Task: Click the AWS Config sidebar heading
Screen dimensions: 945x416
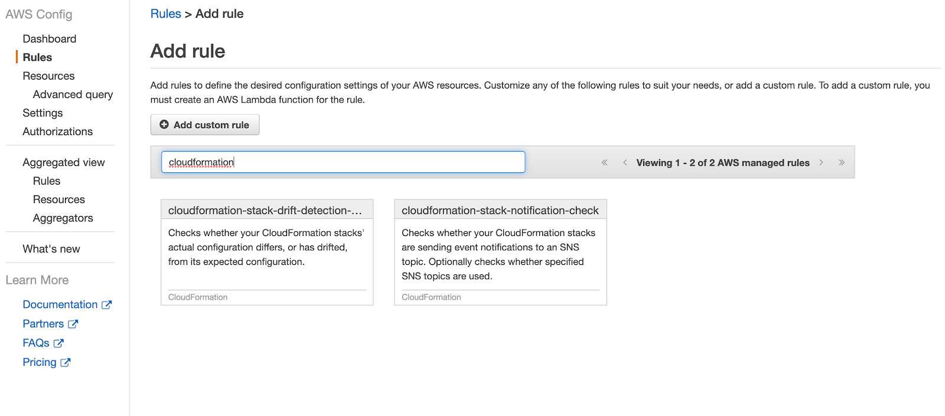Action: [x=39, y=14]
